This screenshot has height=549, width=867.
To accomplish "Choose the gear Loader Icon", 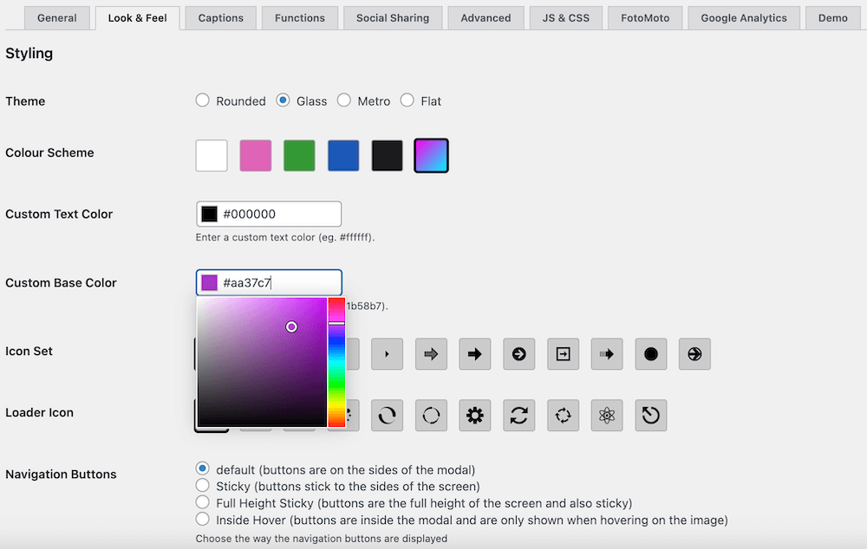I will click(x=474, y=415).
